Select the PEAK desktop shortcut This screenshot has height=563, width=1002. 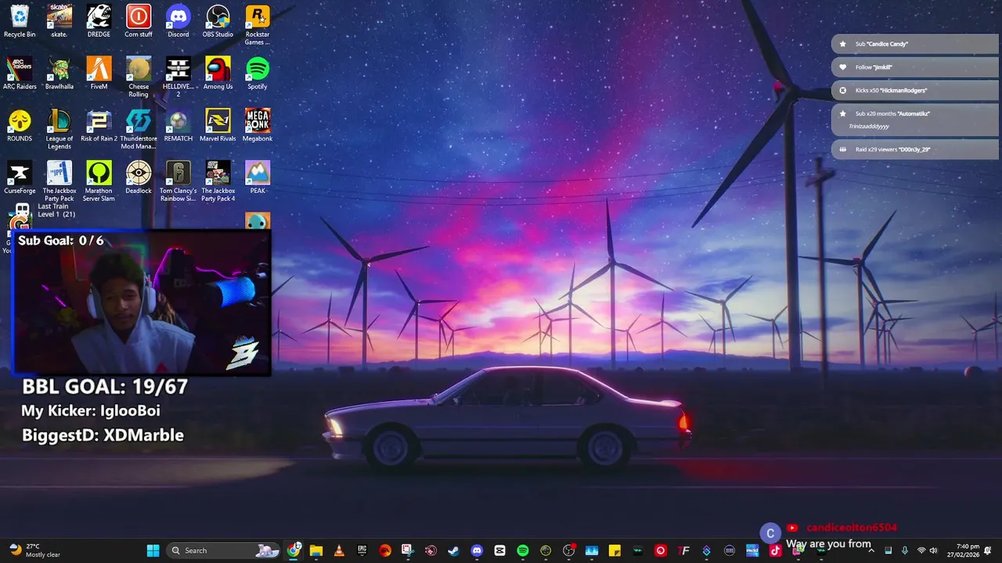[x=258, y=178]
